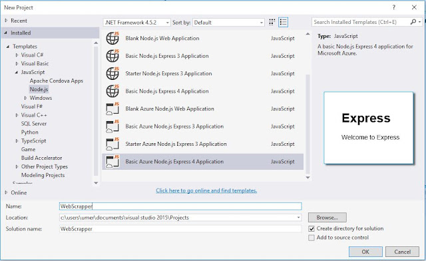Expand the Windows subnode
Image resolution: width=426 pixels, height=261 pixels.
point(25,98)
